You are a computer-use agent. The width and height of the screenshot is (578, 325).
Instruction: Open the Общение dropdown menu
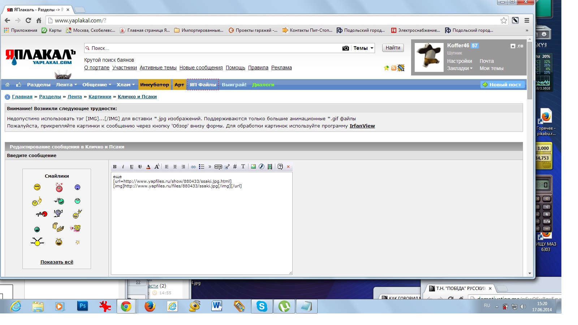(x=96, y=85)
